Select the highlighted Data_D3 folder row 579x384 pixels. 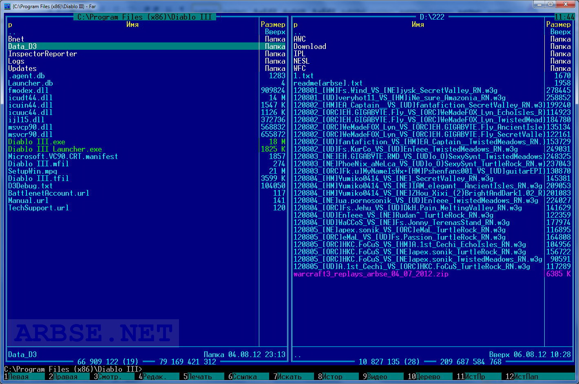coord(147,46)
